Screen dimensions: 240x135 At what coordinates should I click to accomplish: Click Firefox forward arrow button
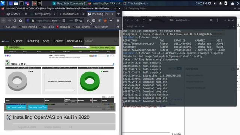pos(9,21)
